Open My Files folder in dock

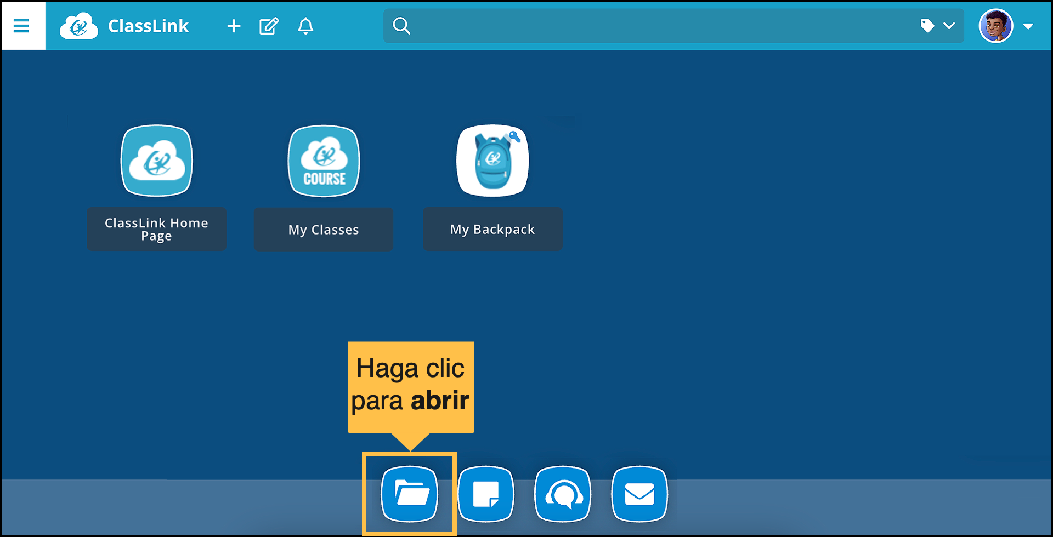pos(410,494)
